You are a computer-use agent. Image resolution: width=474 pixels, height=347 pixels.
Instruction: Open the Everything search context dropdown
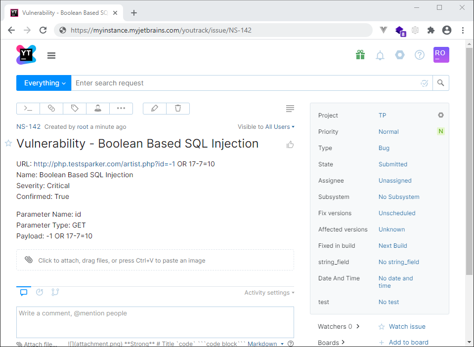[43, 82]
